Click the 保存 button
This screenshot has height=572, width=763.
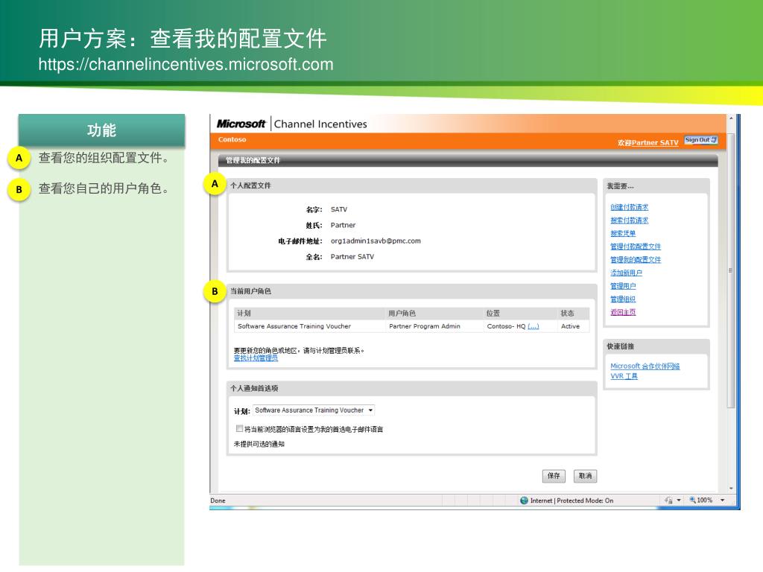[554, 476]
